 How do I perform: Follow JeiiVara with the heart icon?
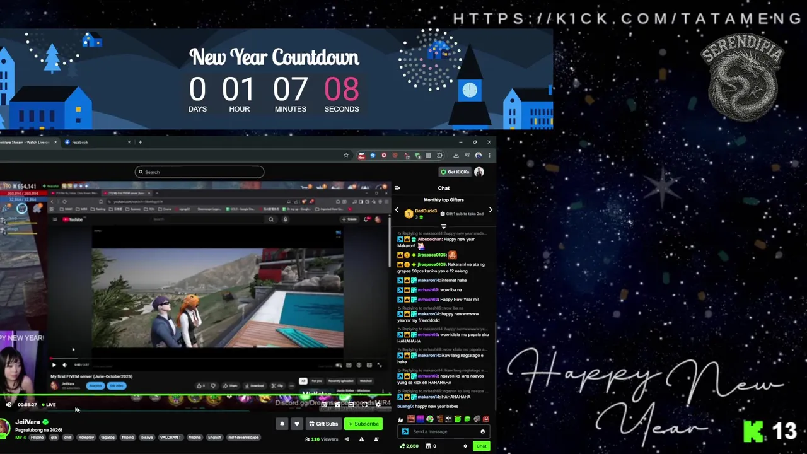click(296, 424)
